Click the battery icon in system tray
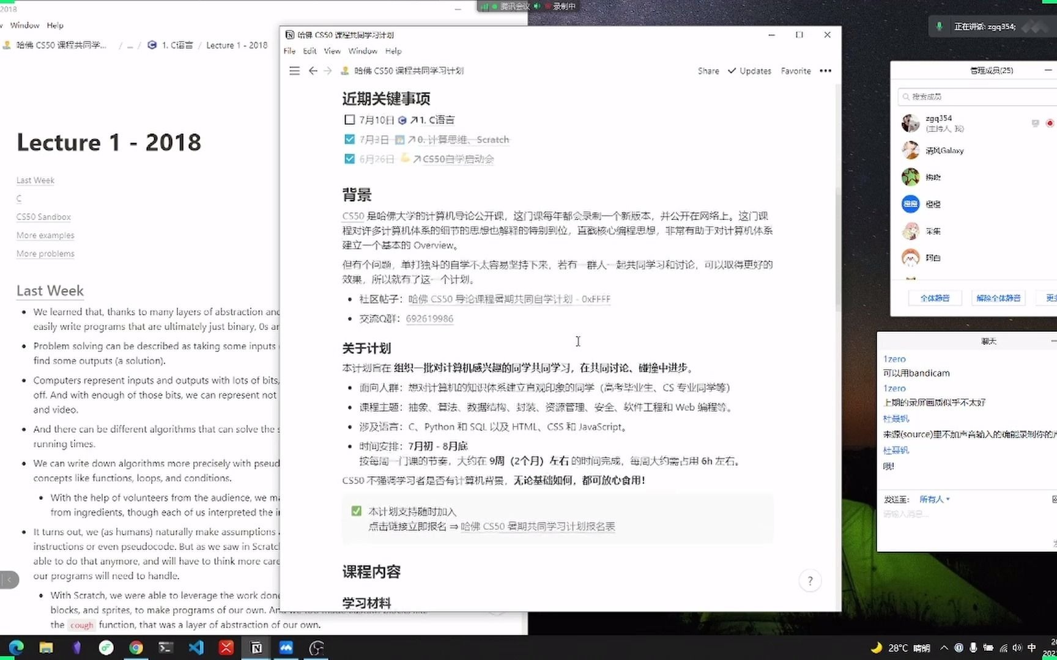This screenshot has width=1057, height=660. pyautogui.click(x=988, y=648)
